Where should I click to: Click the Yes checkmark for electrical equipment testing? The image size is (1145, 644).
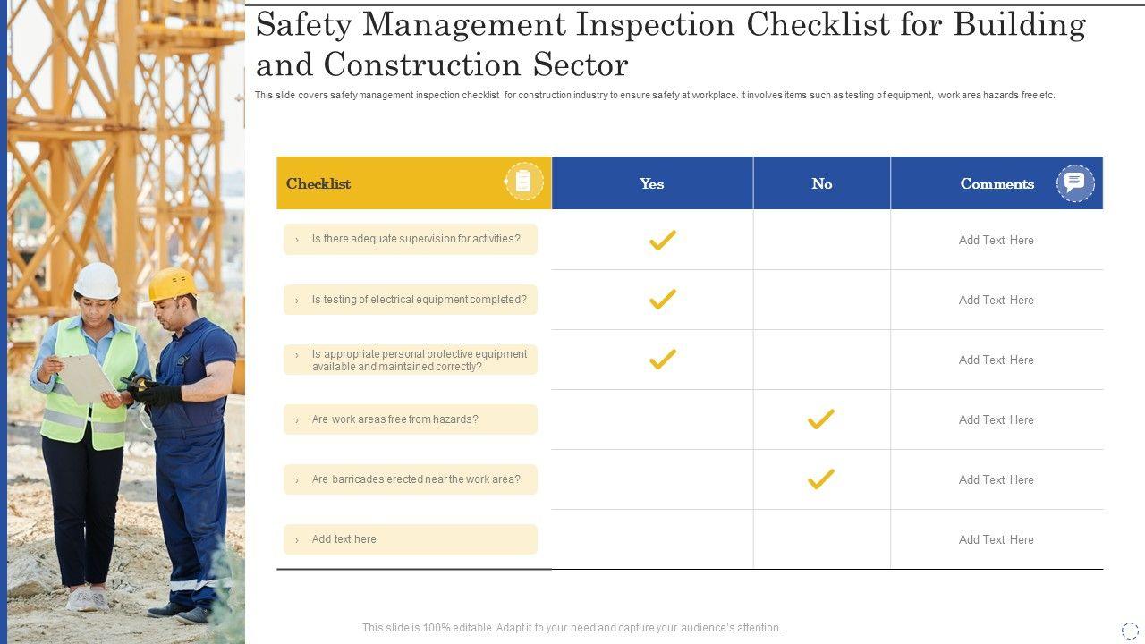click(662, 300)
